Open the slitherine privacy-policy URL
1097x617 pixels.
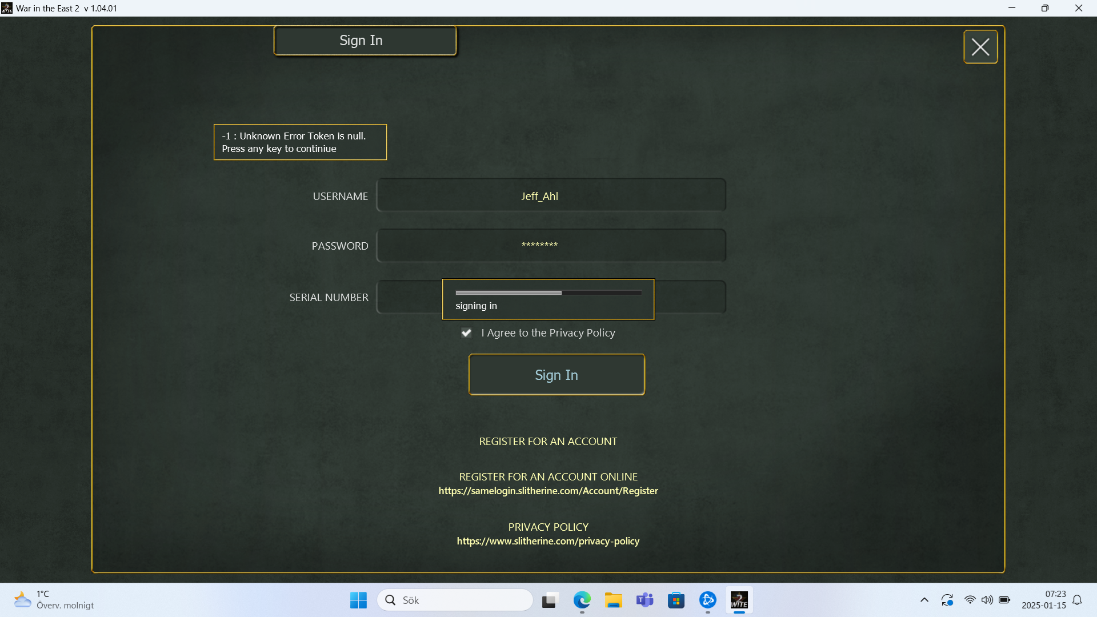coord(548,541)
